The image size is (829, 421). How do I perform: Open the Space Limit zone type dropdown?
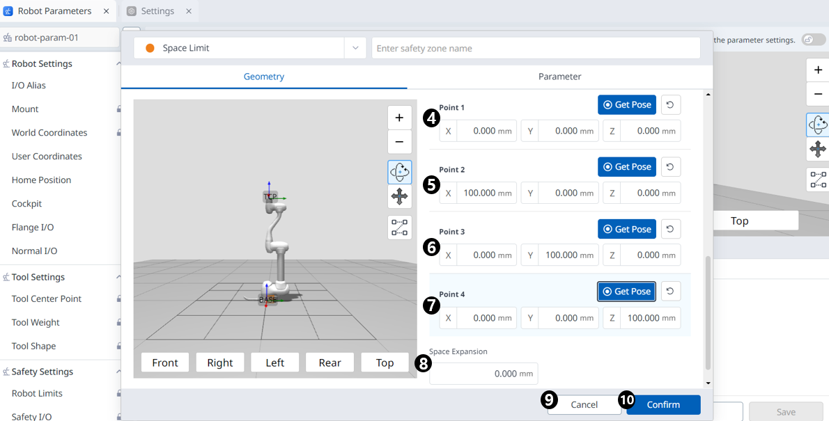pos(355,48)
